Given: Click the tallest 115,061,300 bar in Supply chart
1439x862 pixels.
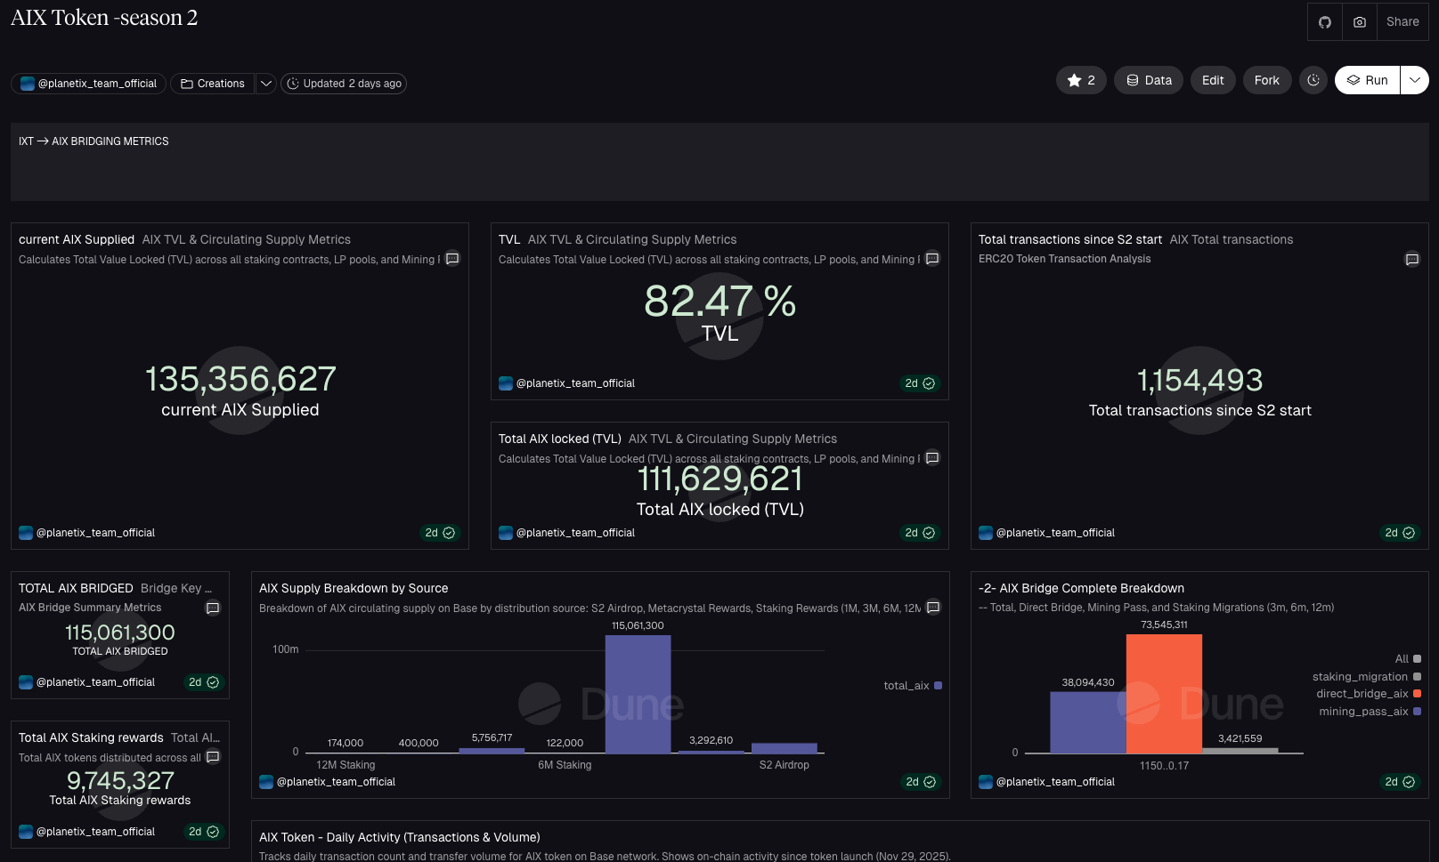Looking at the screenshot, I should (x=638, y=694).
